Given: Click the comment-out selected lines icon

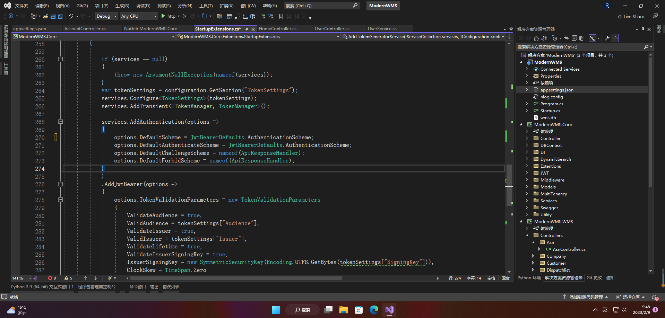Looking at the screenshot, I should click(263, 16).
